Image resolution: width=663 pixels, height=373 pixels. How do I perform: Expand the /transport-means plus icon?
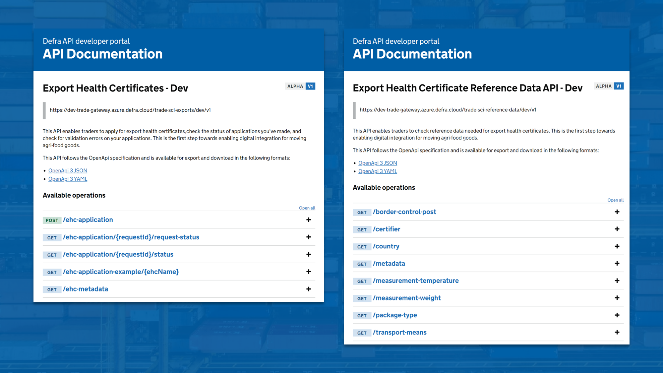coord(617,332)
